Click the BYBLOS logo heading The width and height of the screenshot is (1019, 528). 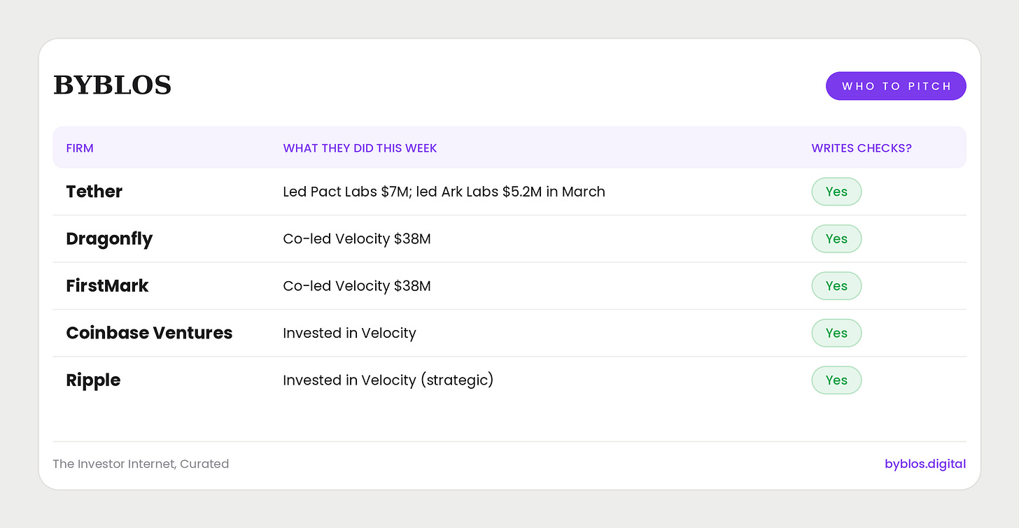click(x=112, y=85)
